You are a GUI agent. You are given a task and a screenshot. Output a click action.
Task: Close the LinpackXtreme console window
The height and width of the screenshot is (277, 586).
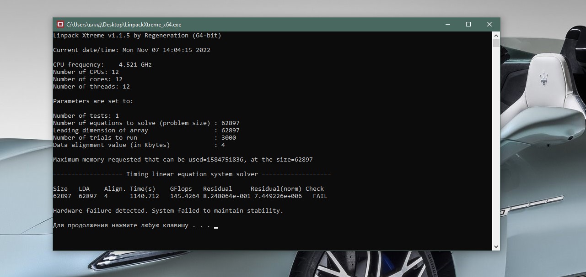[489, 25]
